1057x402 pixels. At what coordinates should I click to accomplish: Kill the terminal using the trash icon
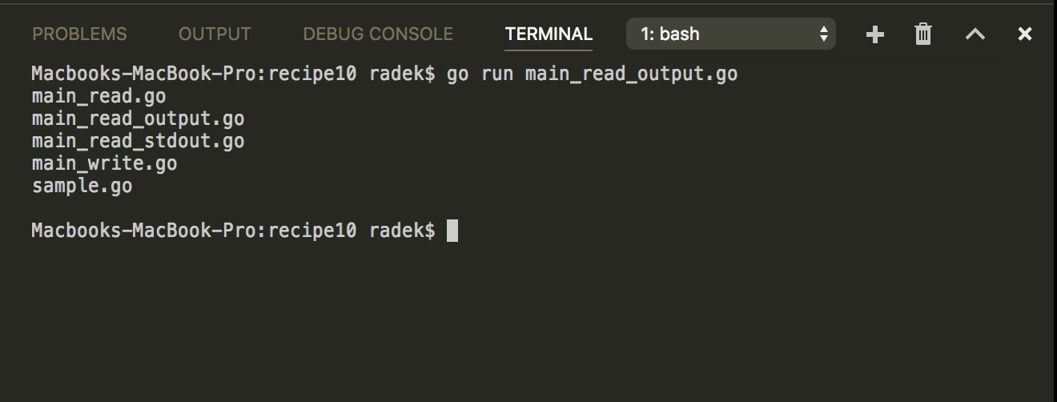click(923, 34)
